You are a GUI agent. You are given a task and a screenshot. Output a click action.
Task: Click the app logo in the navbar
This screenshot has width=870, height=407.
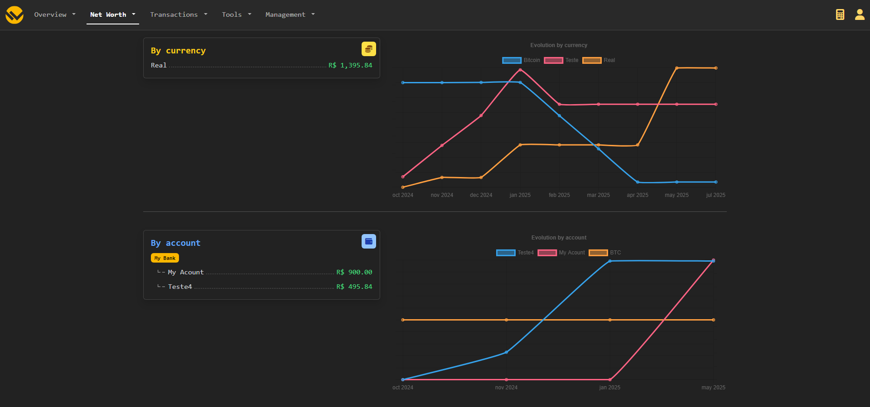(14, 15)
